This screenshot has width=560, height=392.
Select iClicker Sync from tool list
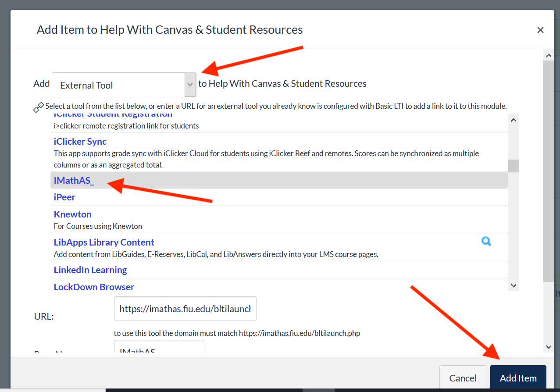[x=80, y=142]
